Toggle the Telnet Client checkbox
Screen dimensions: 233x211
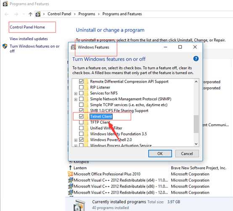click(x=81, y=117)
